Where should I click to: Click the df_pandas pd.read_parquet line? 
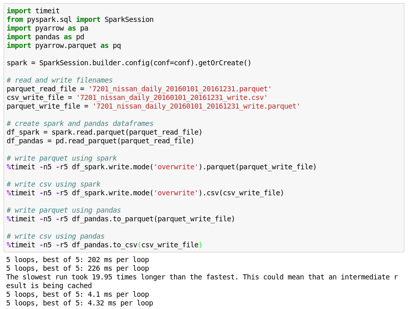(x=100, y=141)
